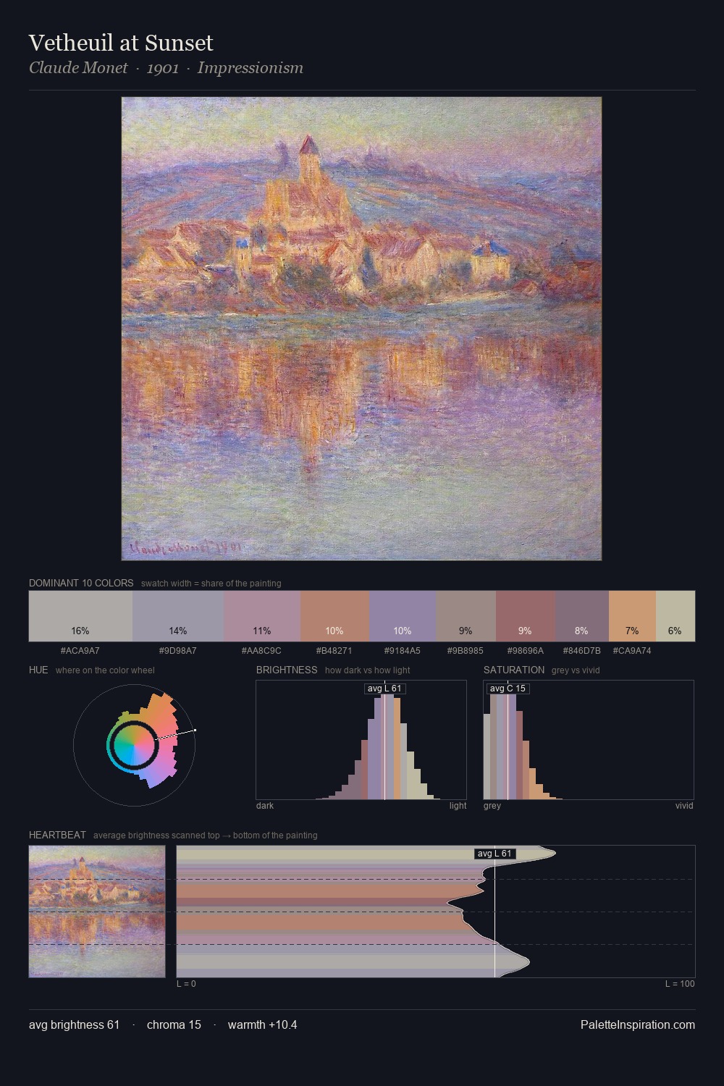Click the HUE section heading
The width and height of the screenshot is (724, 1086).
38,670
